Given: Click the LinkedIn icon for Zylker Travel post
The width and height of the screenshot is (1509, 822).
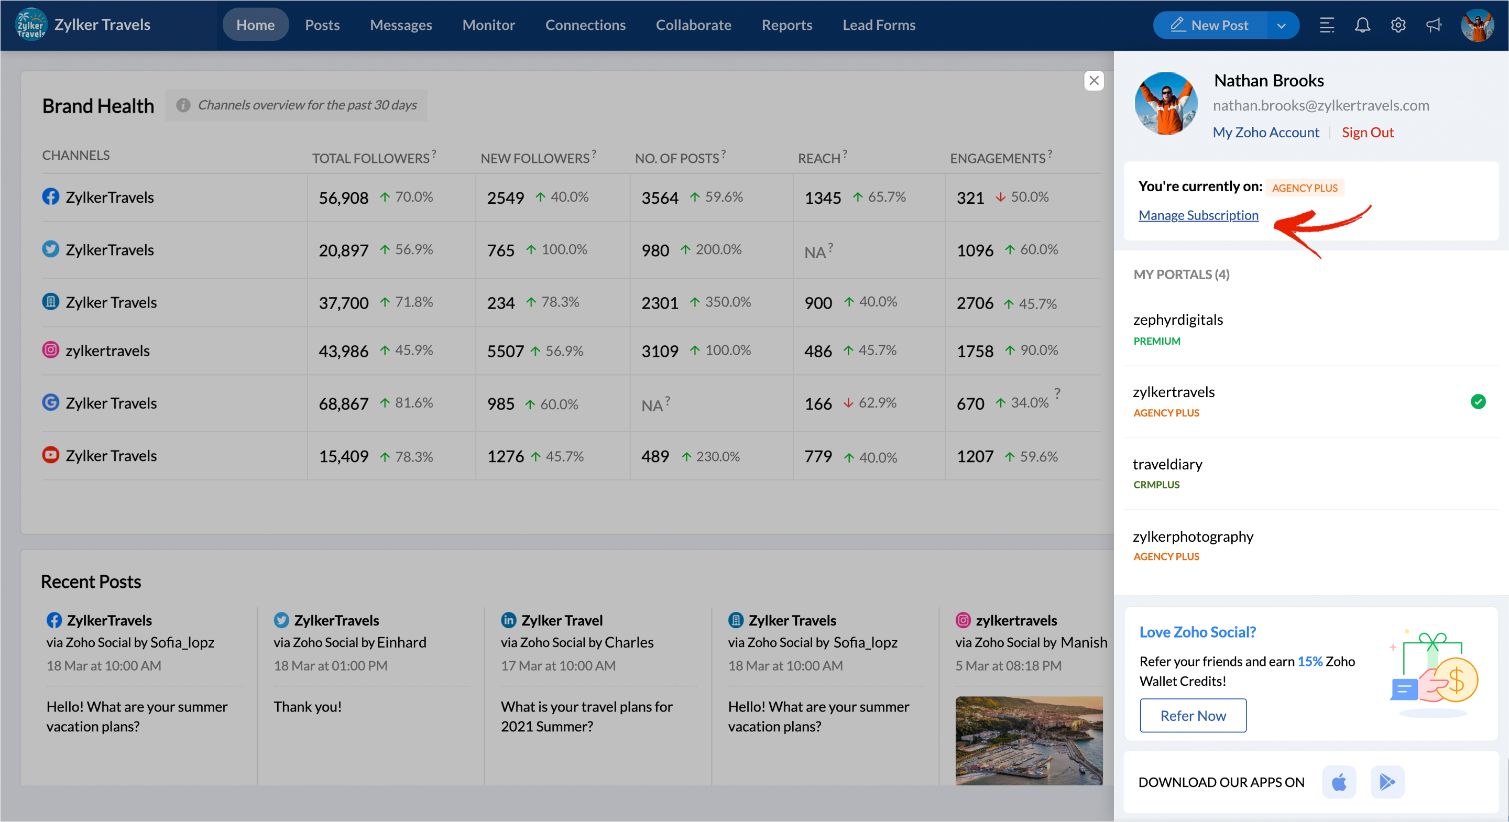Looking at the screenshot, I should coord(508,620).
